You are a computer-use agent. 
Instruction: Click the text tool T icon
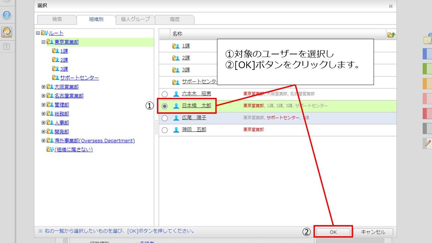(7, 47)
